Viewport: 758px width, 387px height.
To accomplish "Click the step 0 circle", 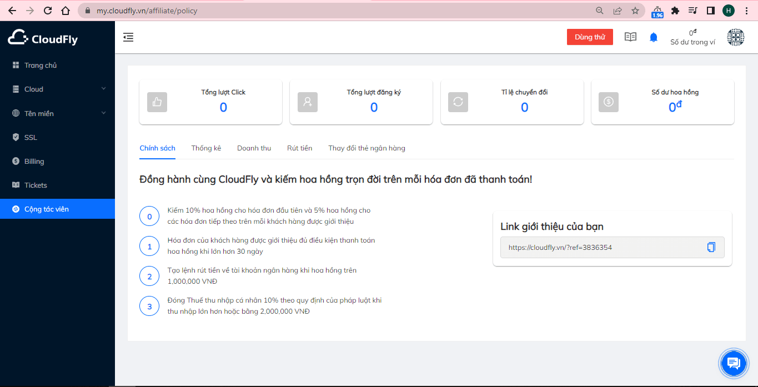I will click(149, 216).
